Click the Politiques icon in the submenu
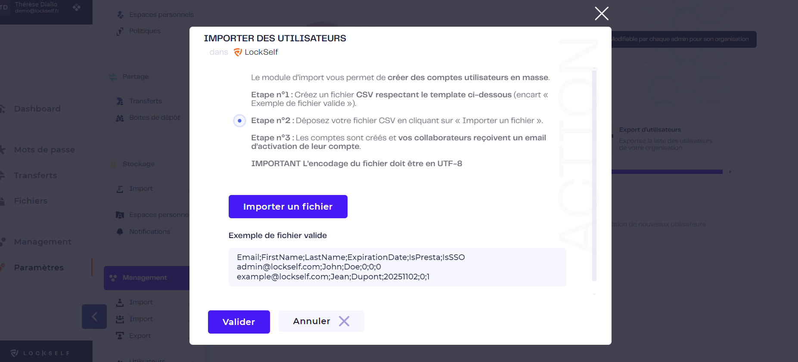Viewport: 798px width, 362px height. 120,31
